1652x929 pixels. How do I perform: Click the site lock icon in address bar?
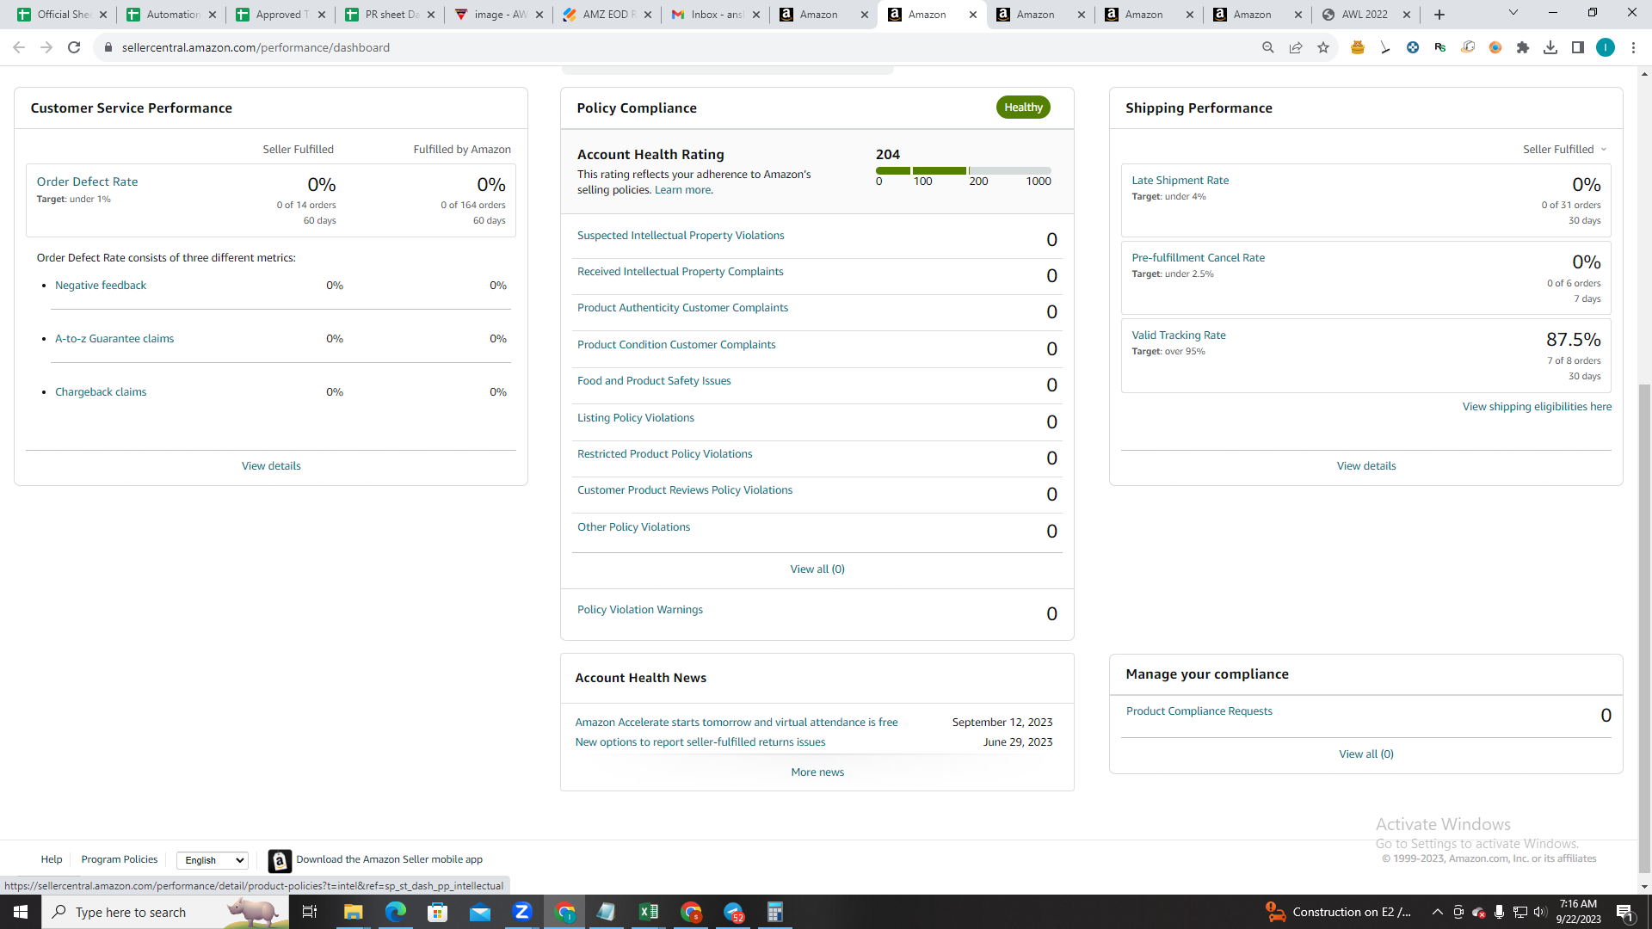point(108,47)
